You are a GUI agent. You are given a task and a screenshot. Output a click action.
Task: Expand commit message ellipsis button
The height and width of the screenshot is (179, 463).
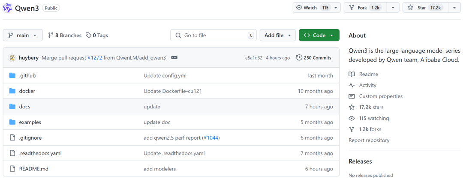pyautogui.click(x=174, y=58)
